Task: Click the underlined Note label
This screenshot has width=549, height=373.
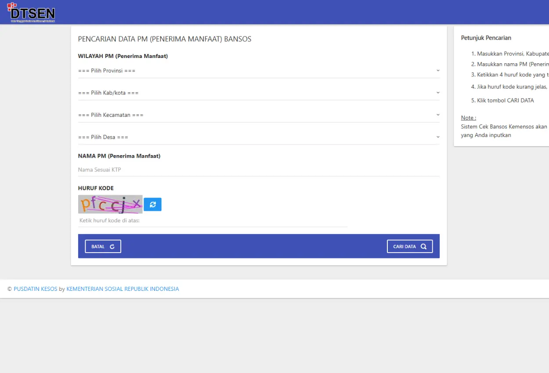Action: [469, 118]
